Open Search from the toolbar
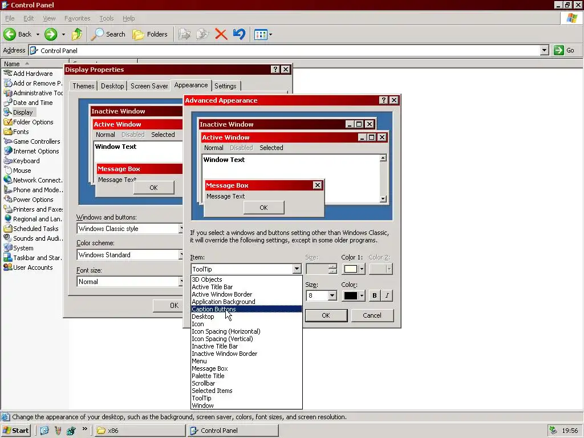This screenshot has width=584, height=438. pyautogui.click(x=108, y=34)
